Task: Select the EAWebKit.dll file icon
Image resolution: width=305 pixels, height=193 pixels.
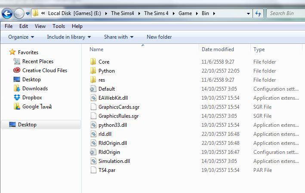Action: pos(93,98)
